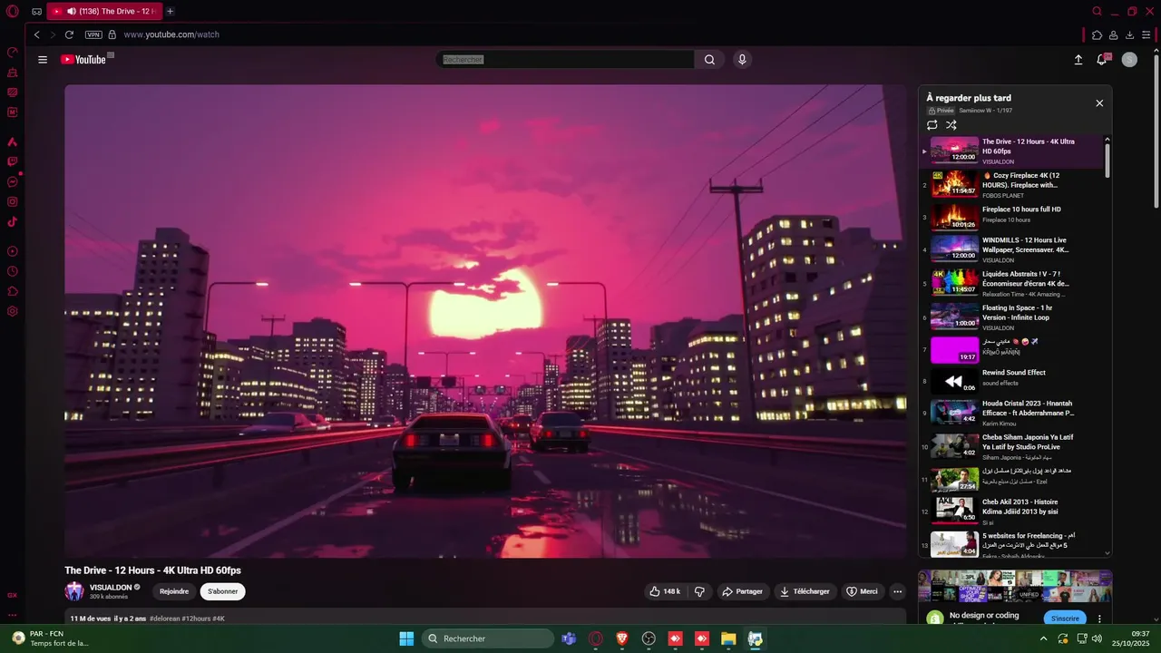Open the VISUALDON channel name link
The image size is (1161, 653).
click(x=111, y=587)
